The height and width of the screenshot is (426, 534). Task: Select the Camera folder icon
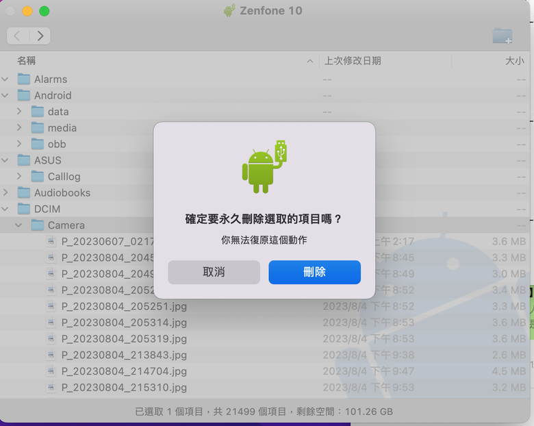click(x=38, y=225)
